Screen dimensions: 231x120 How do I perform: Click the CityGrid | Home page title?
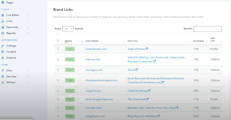pyautogui.click(x=137, y=91)
